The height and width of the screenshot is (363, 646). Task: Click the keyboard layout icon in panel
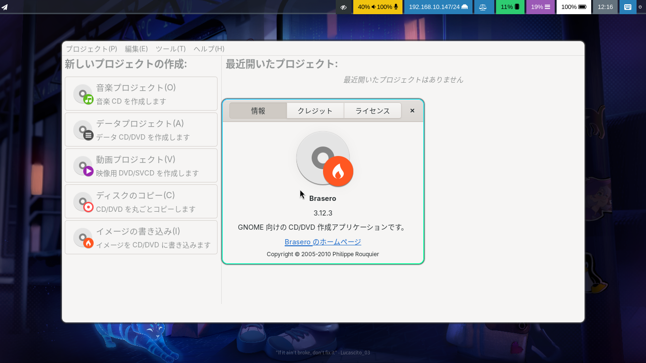(x=628, y=7)
